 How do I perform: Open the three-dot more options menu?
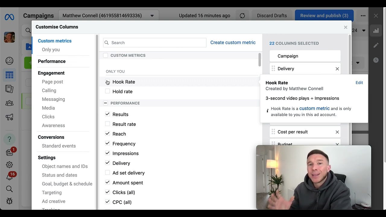(x=363, y=16)
